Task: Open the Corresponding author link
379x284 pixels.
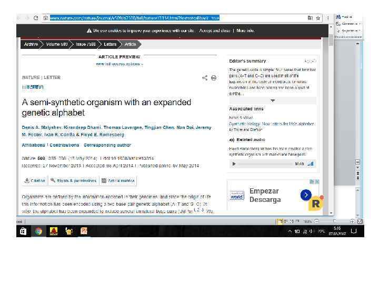Action: 107,145
